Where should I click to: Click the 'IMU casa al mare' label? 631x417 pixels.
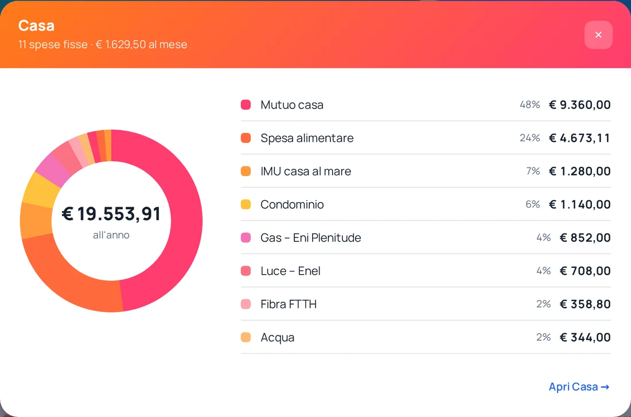tap(306, 171)
